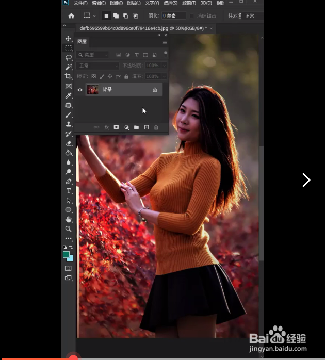Viewport: 325px width, 360px height.
Task: Swap foreground and background colors
Action: pyautogui.click(x=71, y=247)
